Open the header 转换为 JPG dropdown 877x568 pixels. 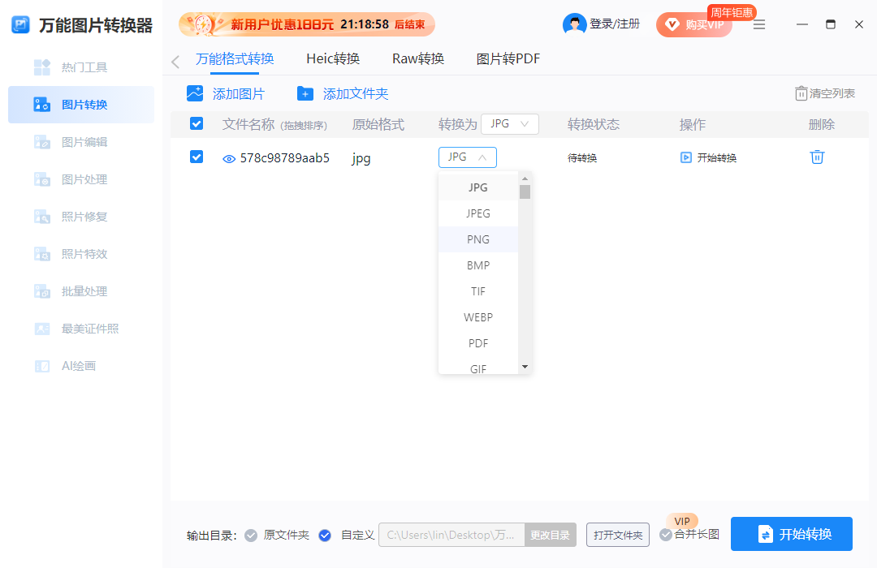point(509,124)
